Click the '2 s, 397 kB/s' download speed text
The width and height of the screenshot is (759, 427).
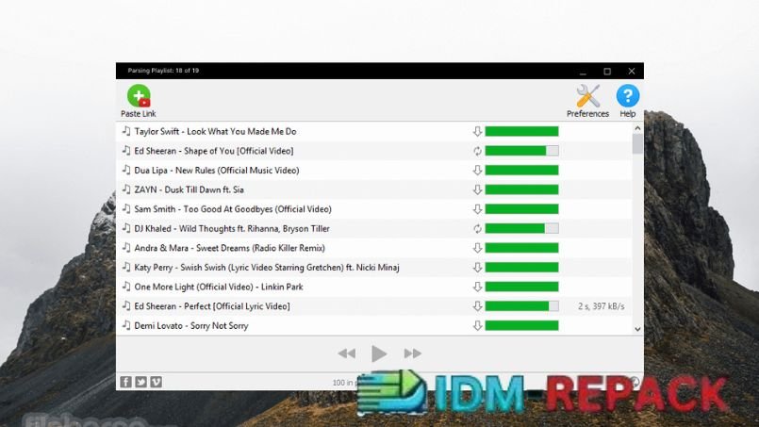pyautogui.click(x=602, y=306)
